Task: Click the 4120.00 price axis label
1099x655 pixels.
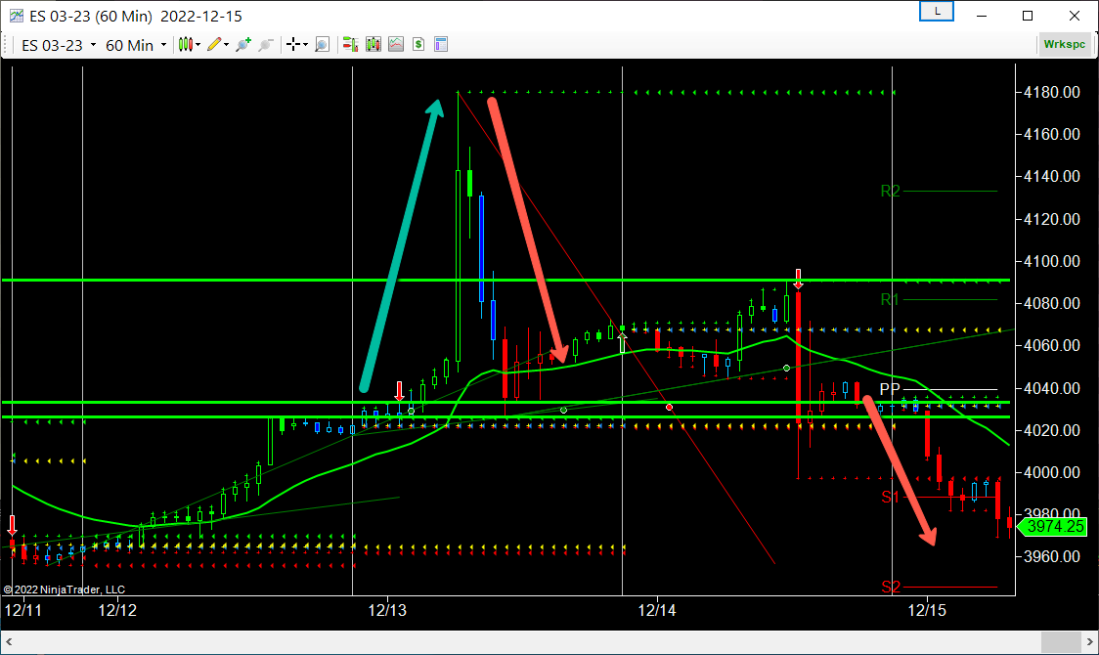Action: pos(1051,219)
